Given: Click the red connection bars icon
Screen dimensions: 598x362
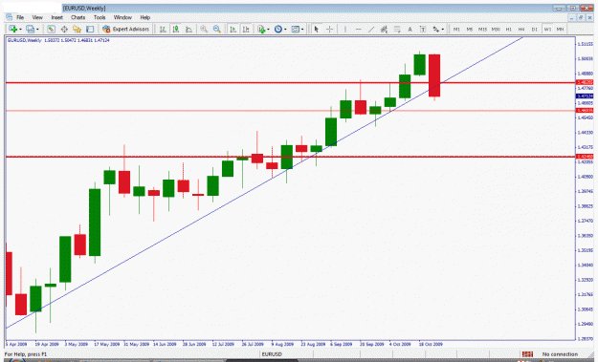Looking at the screenshot, I should point(527,354).
